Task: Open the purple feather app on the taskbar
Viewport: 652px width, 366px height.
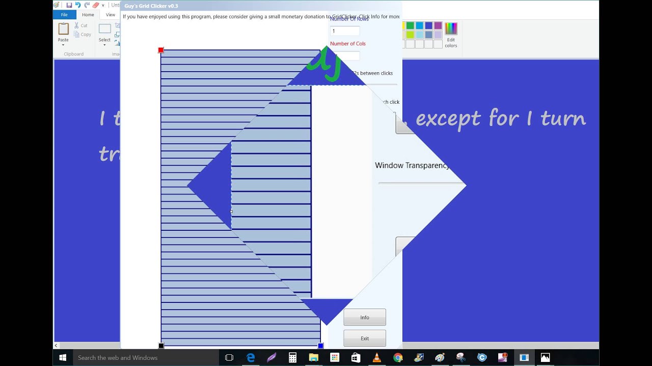Action: click(x=271, y=358)
